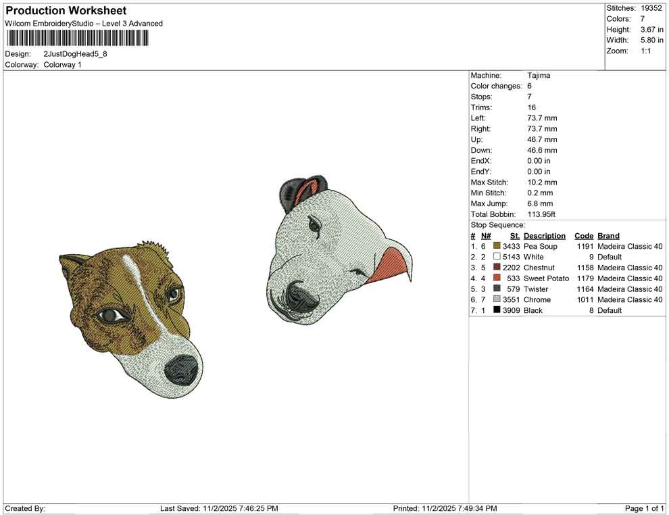669x515 pixels.
Task: Click the Black thread swatch
Action: [498, 310]
